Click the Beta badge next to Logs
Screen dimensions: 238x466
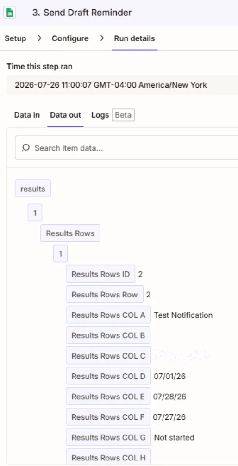pos(123,115)
